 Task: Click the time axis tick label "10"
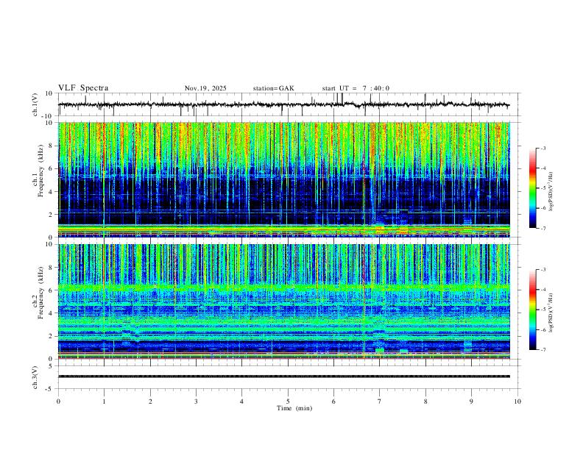pos(517,401)
